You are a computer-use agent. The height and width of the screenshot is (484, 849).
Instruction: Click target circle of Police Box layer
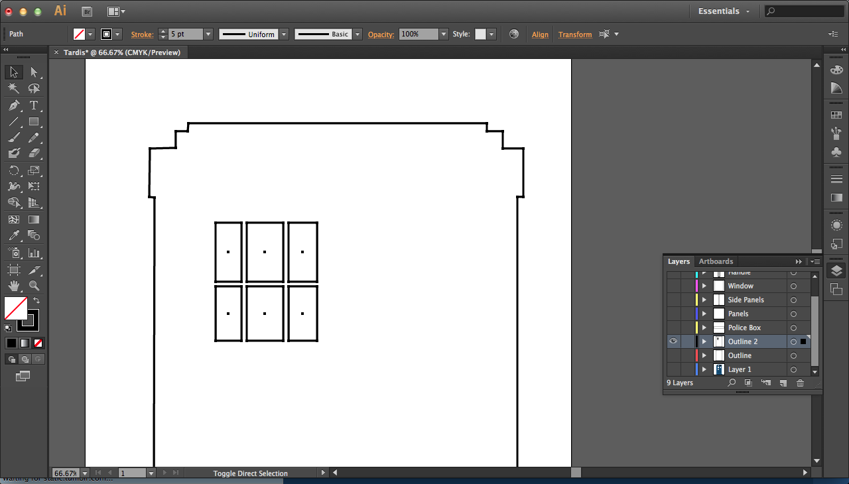coord(793,328)
